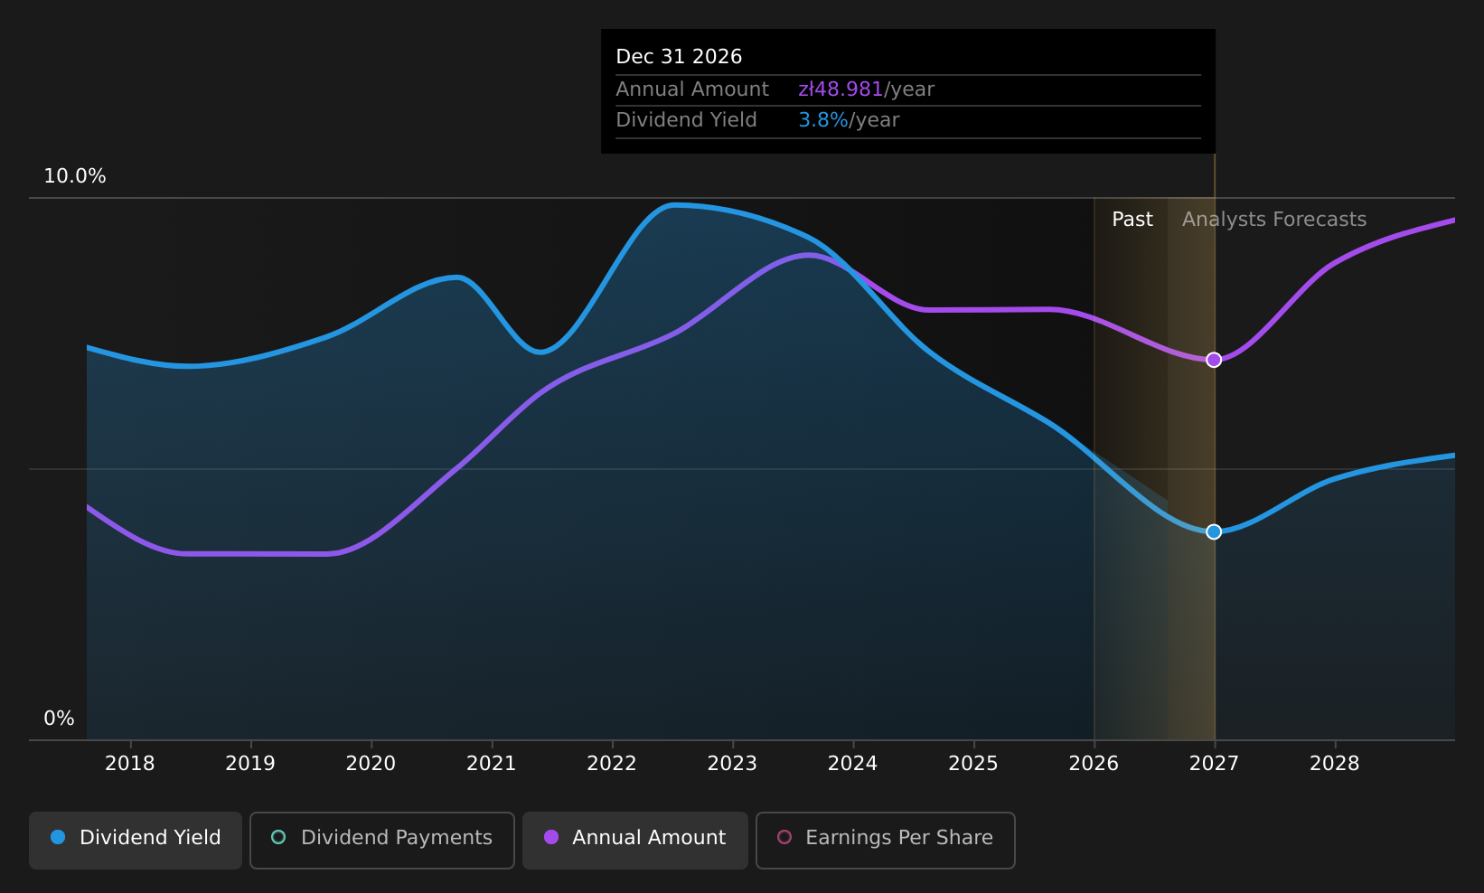Screen dimensions: 1484x893
Task: Click the 10.0% y-axis label
Action: click(x=75, y=176)
